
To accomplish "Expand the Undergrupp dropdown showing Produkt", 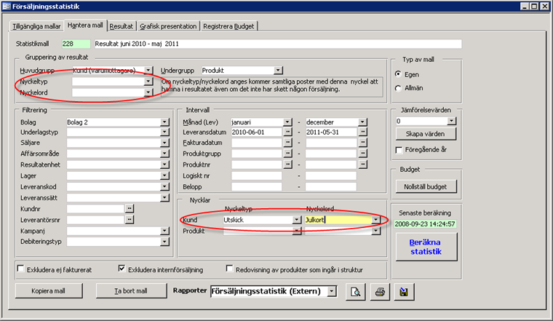I will pyautogui.click(x=278, y=71).
